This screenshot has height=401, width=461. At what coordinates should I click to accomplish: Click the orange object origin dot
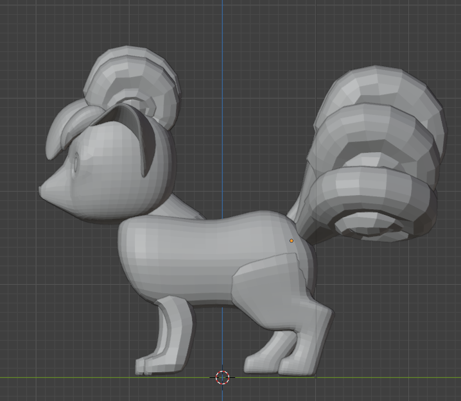[x=291, y=241]
